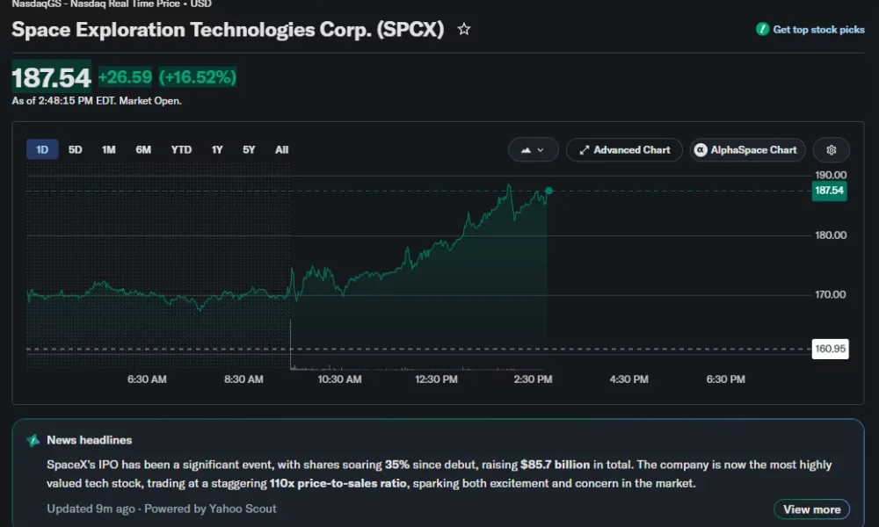Follow the Get top stock picks link
The height and width of the screenshot is (527, 879).
click(818, 30)
